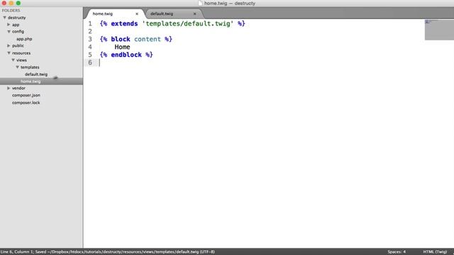Expand the public folder arrow
Image resolution: width=454 pixels, height=255 pixels.
[9, 45]
